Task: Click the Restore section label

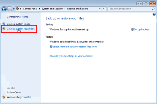Action: click(49, 37)
